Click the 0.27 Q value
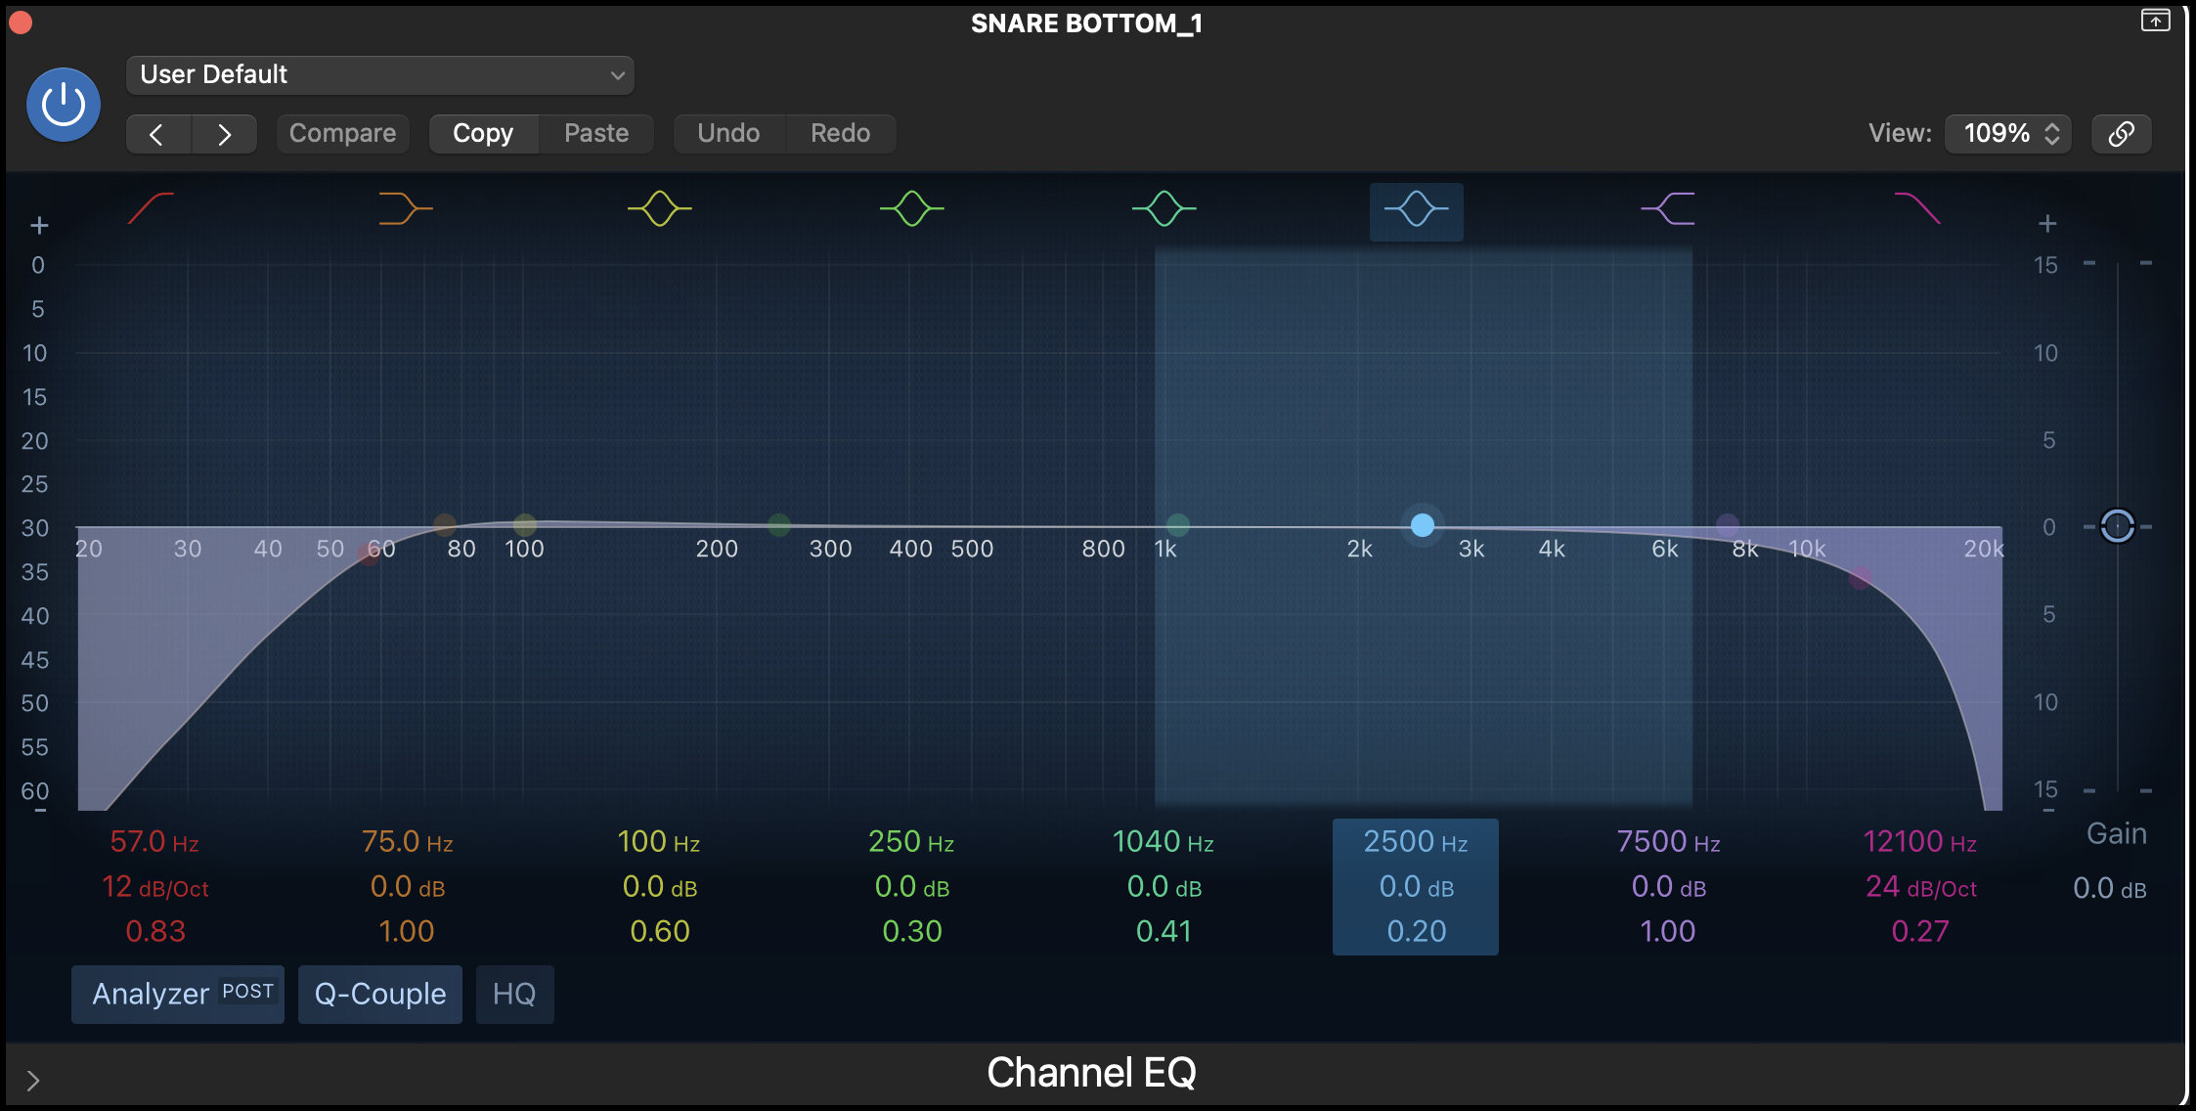Image resolution: width=2196 pixels, height=1111 pixels. click(x=1920, y=931)
